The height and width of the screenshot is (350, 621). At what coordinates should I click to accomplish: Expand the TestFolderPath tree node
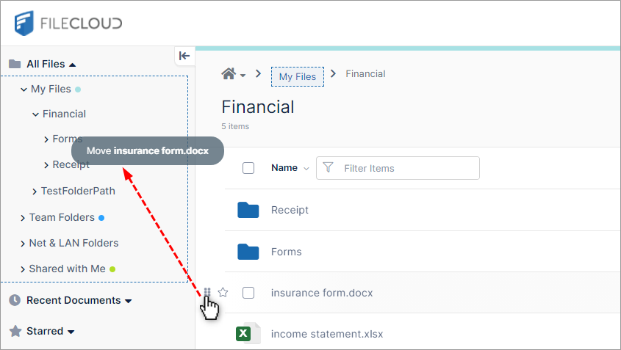35,192
